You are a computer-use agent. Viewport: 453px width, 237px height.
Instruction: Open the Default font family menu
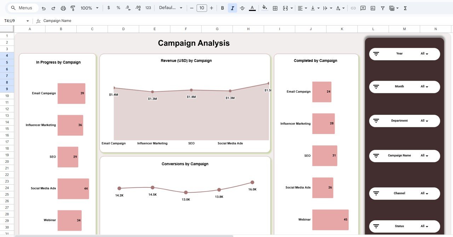tap(171, 8)
